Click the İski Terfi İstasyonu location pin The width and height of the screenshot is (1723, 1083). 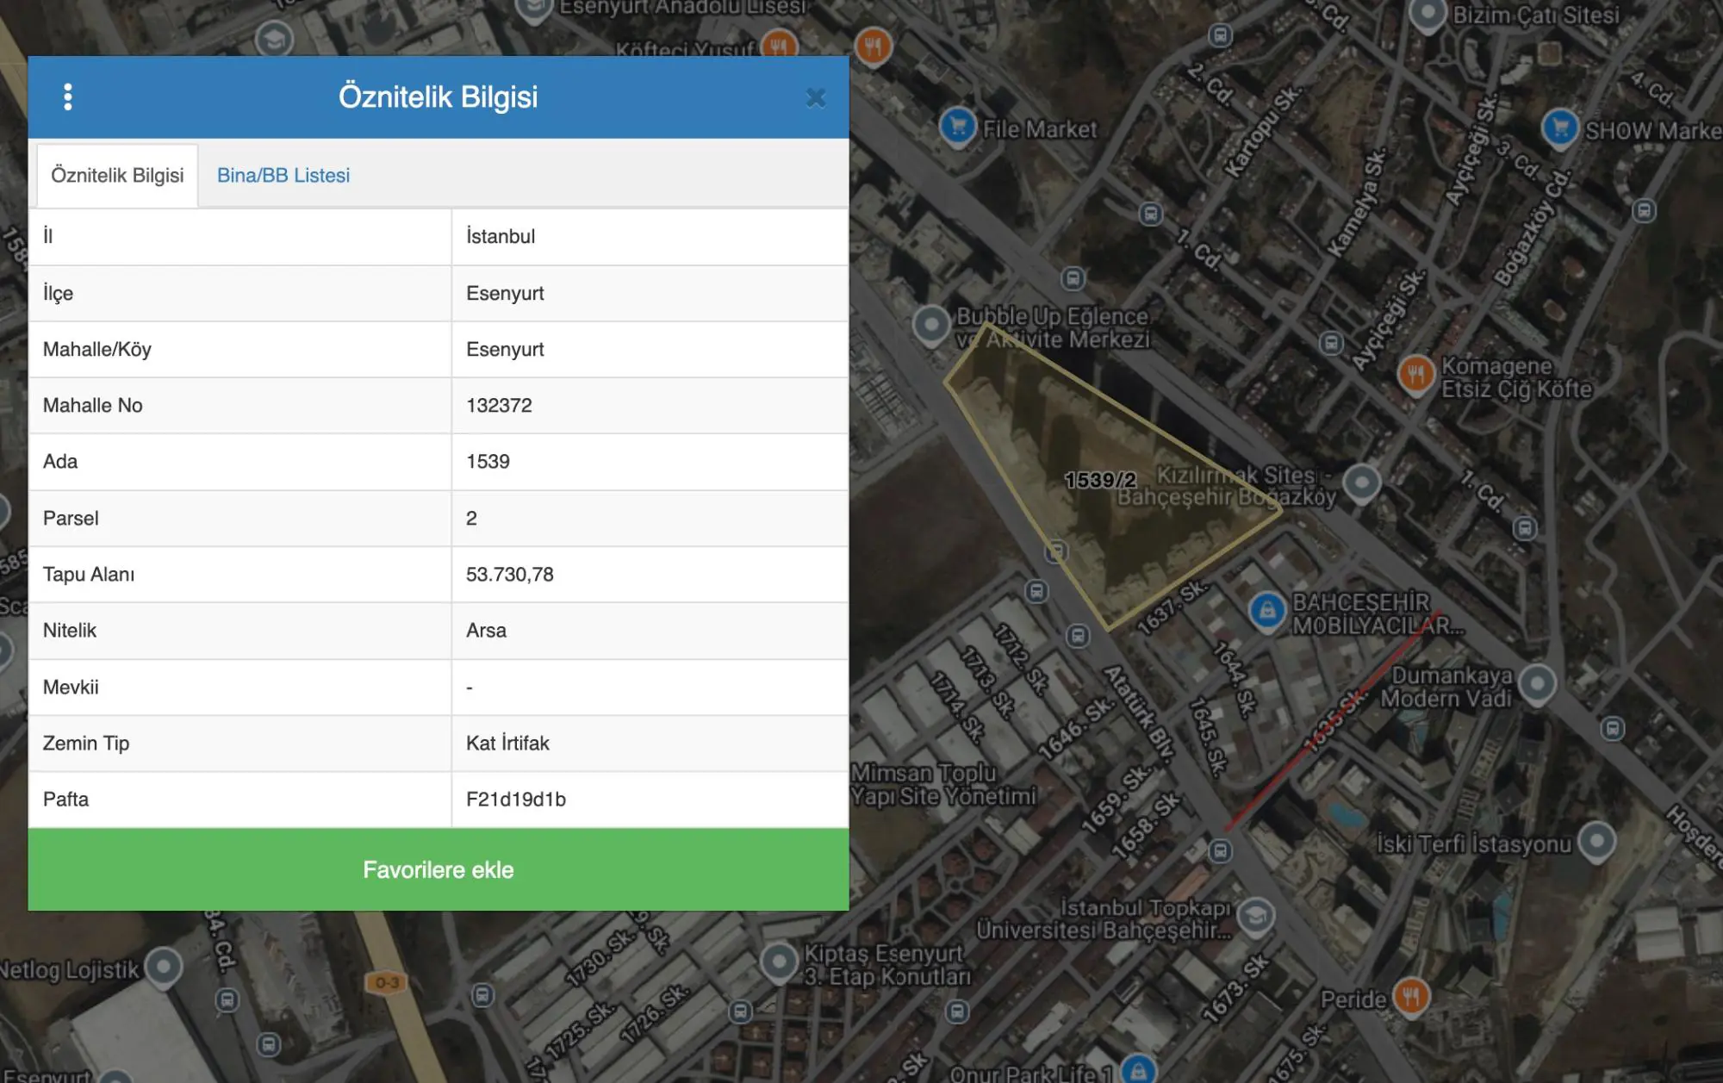pyautogui.click(x=1596, y=842)
